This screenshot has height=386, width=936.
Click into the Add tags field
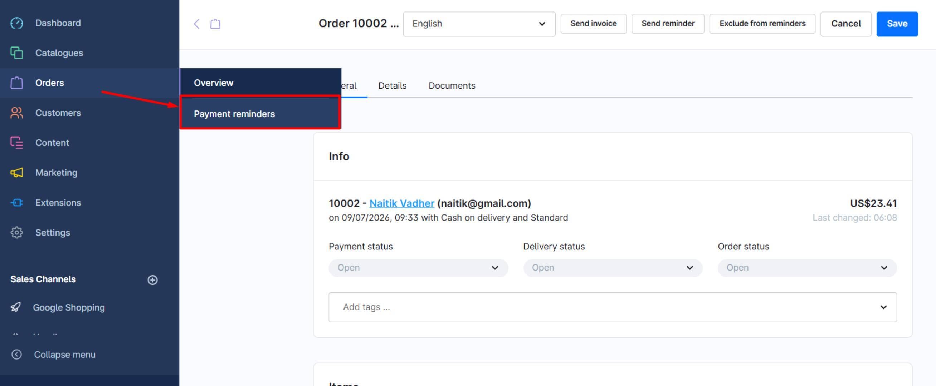point(613,307)
